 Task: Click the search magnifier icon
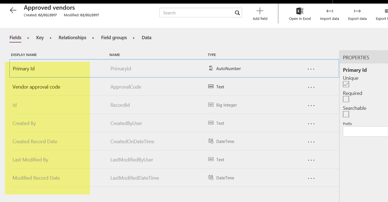click(237, 13)
